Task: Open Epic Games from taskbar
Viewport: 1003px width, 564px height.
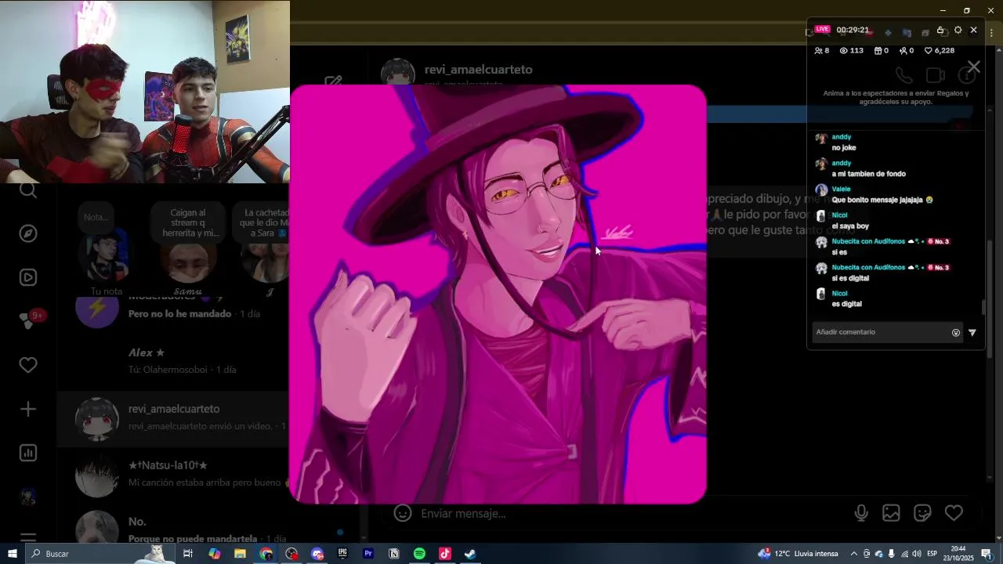Action: 342,554
